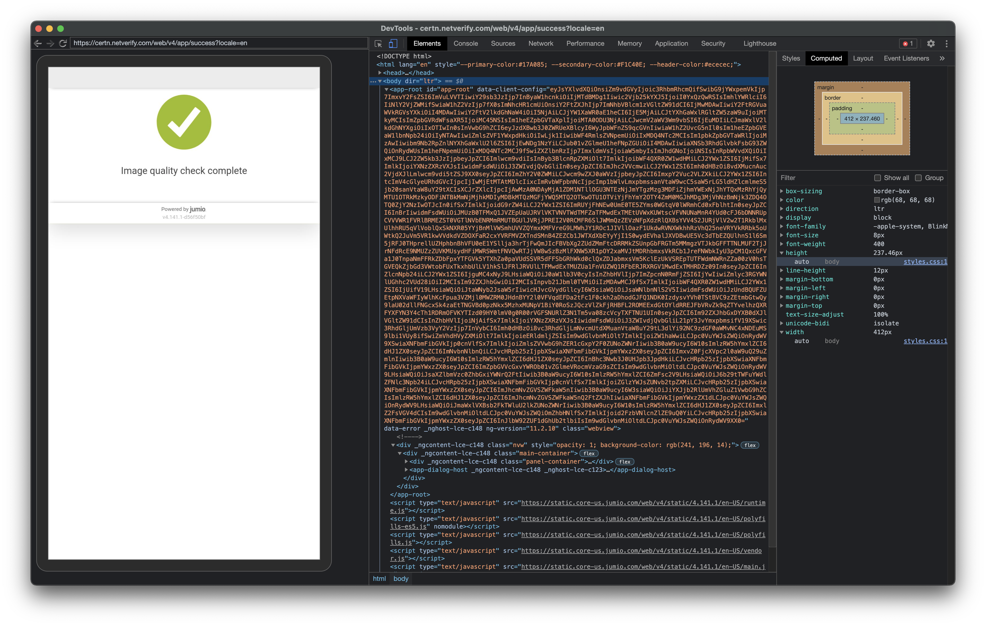Screen dimensions: 986x626
Task: Click the red error count badge
Action: 908,43
